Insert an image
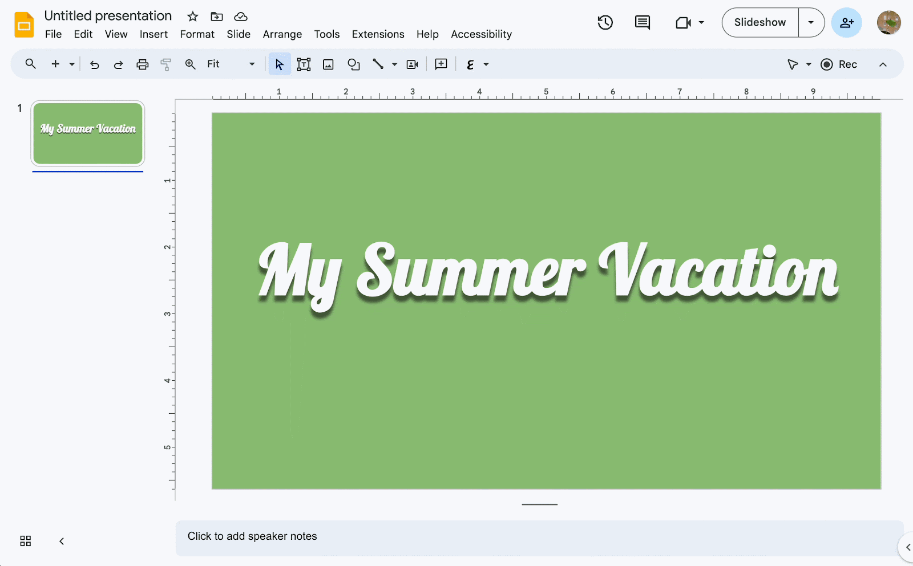The image size is (913, 566). point(328,64)
